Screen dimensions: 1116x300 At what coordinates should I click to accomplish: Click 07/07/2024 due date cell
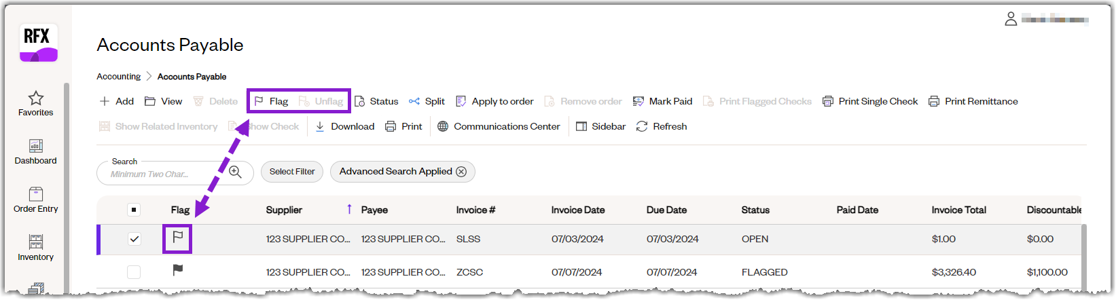click(x=672, y=272)
